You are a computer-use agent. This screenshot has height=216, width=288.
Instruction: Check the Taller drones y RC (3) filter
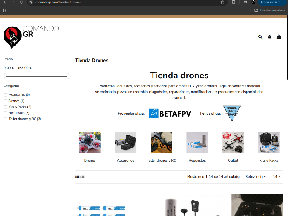pos(5,119)
